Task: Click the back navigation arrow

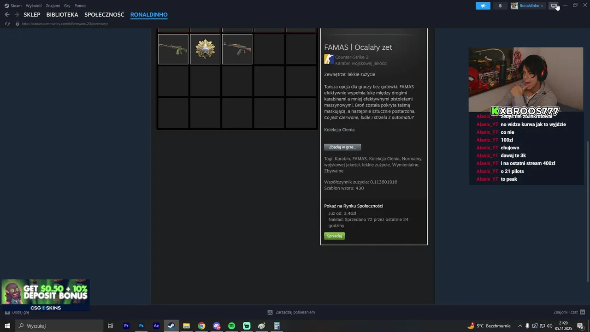Action: [7, 15]
